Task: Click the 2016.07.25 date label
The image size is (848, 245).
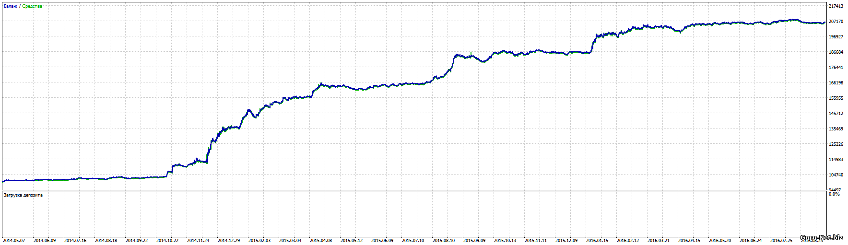Action: [781, 241]
